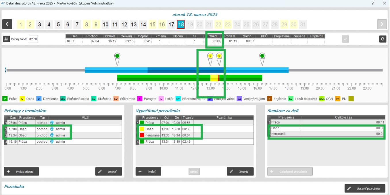
Task: Click the Denný fond 07:30 field
Action: coord(33,39)
